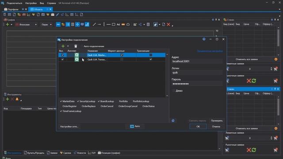This screenshot has width=283, height=159.
Task: Click the red X cancel icon in the highlighted Стакан panel
Action: pyautogui.click(x=249, y=150)
